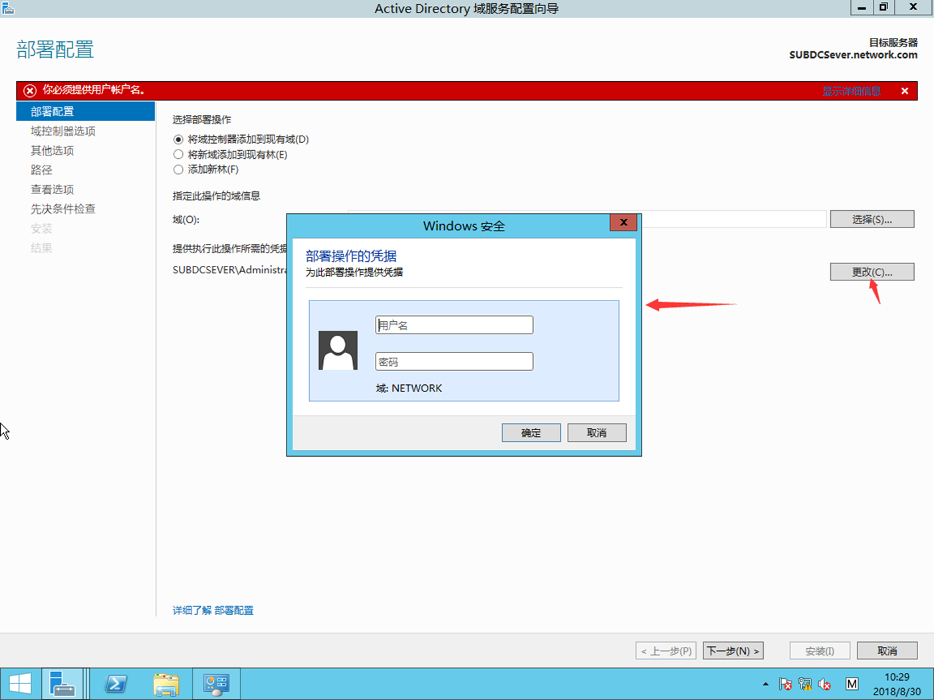This screenshot has width=934, height=700.
Task: Show hidden tray icons arrow
Action: tap(765, 684)
